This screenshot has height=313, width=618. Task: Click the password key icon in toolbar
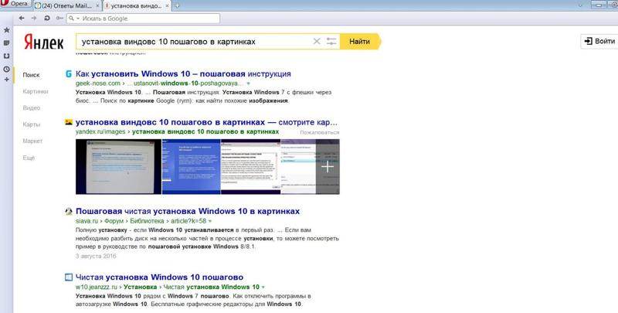pos(59,18)
